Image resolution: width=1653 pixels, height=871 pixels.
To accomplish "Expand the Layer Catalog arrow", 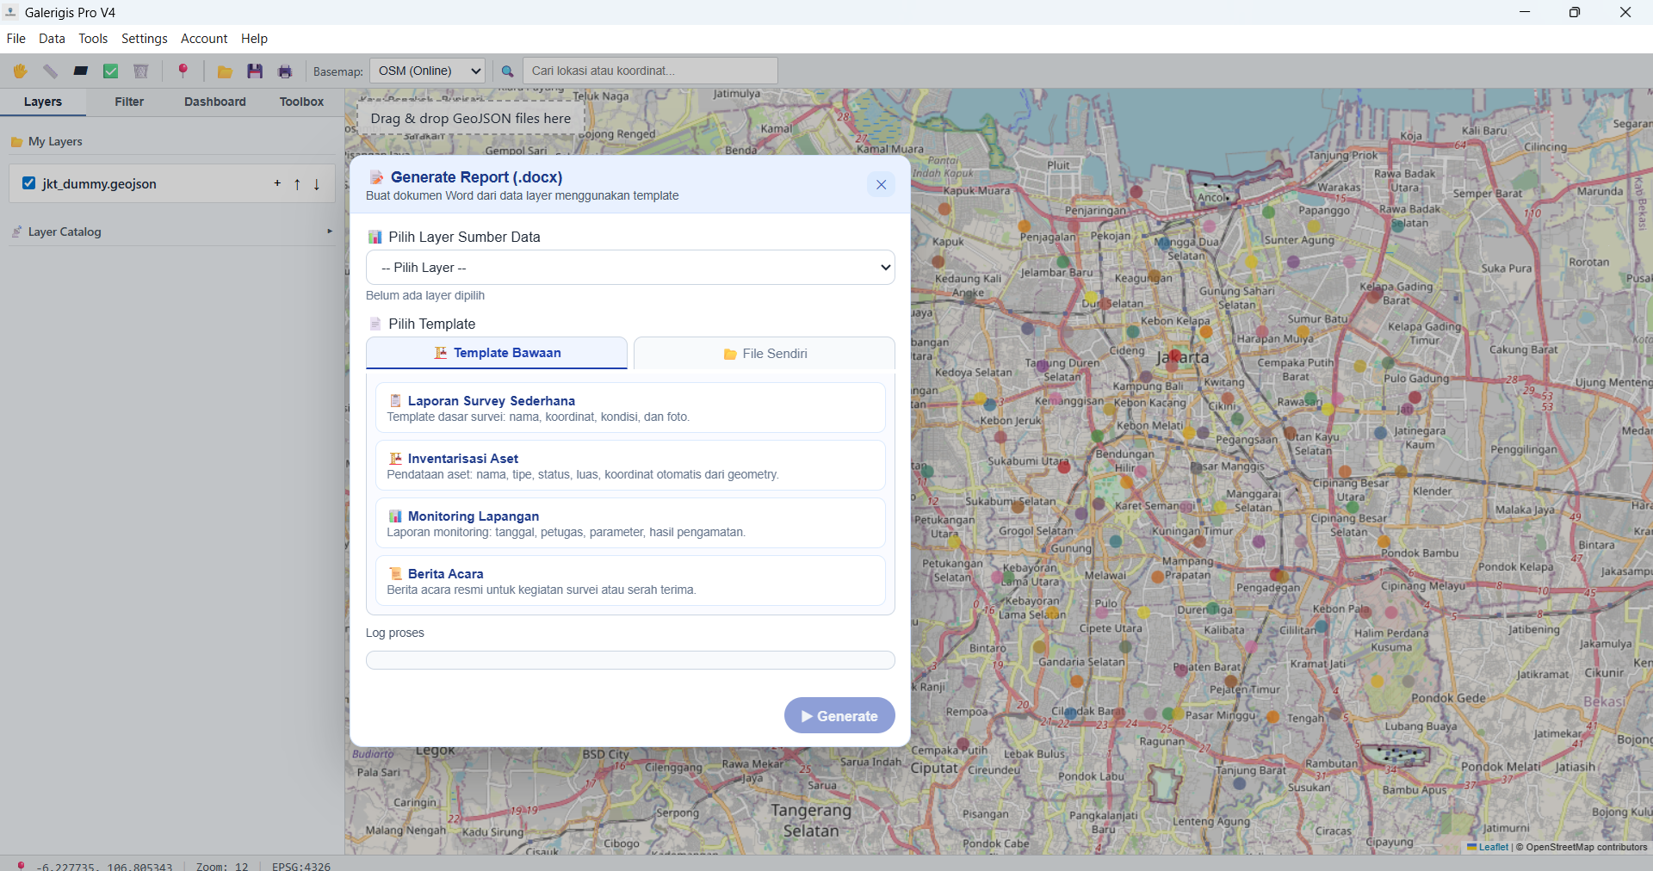I will click(x=330, y=232).
